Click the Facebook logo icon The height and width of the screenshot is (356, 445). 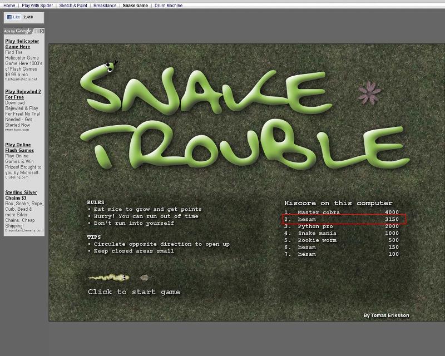(9, 17)
